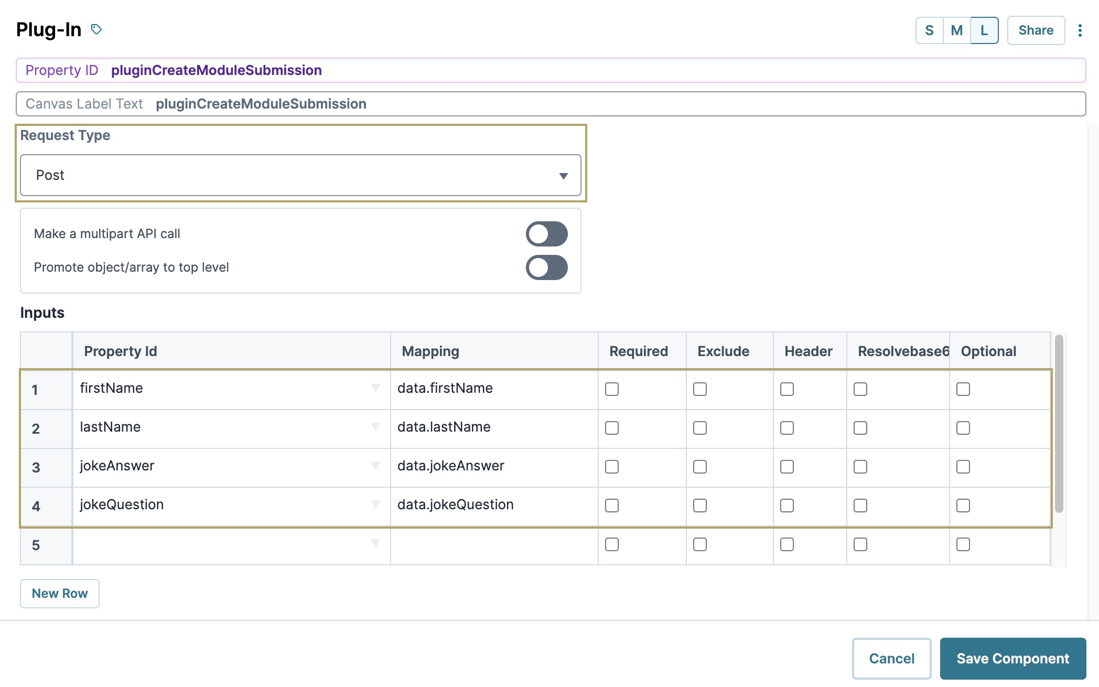
Task: Select the jokeQuestion Property Id cell
Action: 231,506
